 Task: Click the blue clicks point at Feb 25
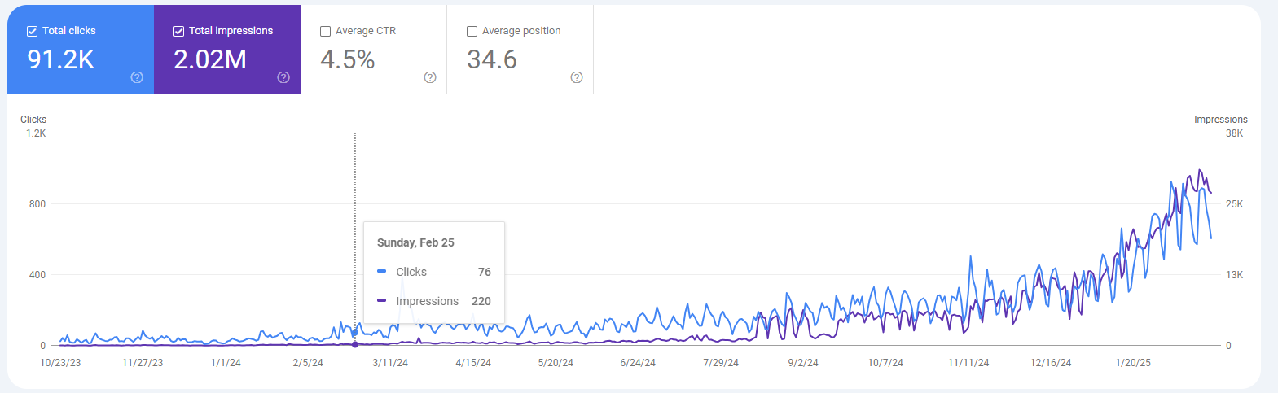coord(355,332)
